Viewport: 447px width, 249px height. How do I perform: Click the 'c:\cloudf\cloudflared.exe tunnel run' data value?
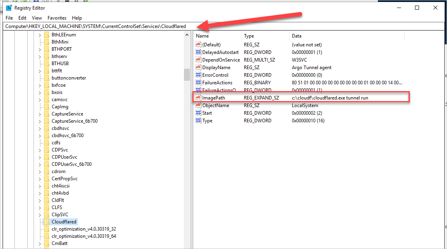click(330, 98)
